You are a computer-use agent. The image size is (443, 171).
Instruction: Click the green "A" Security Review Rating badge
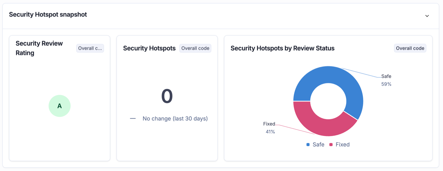tap(60, 106)
